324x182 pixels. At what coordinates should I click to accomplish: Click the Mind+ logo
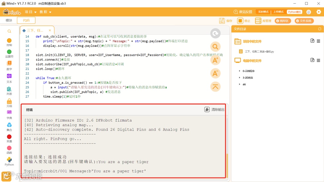coord(12,12)
